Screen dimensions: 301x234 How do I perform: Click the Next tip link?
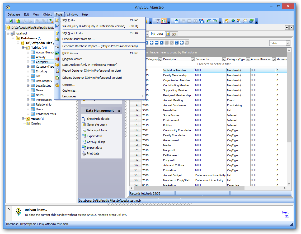(x=285, y=214)
